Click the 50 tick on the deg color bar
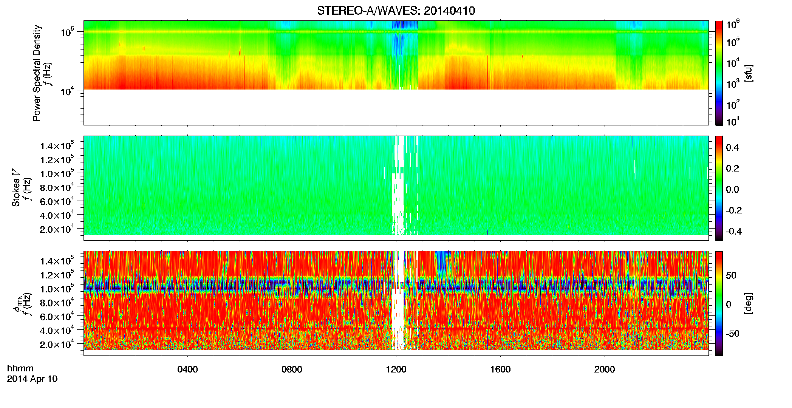 click(732, 275)
